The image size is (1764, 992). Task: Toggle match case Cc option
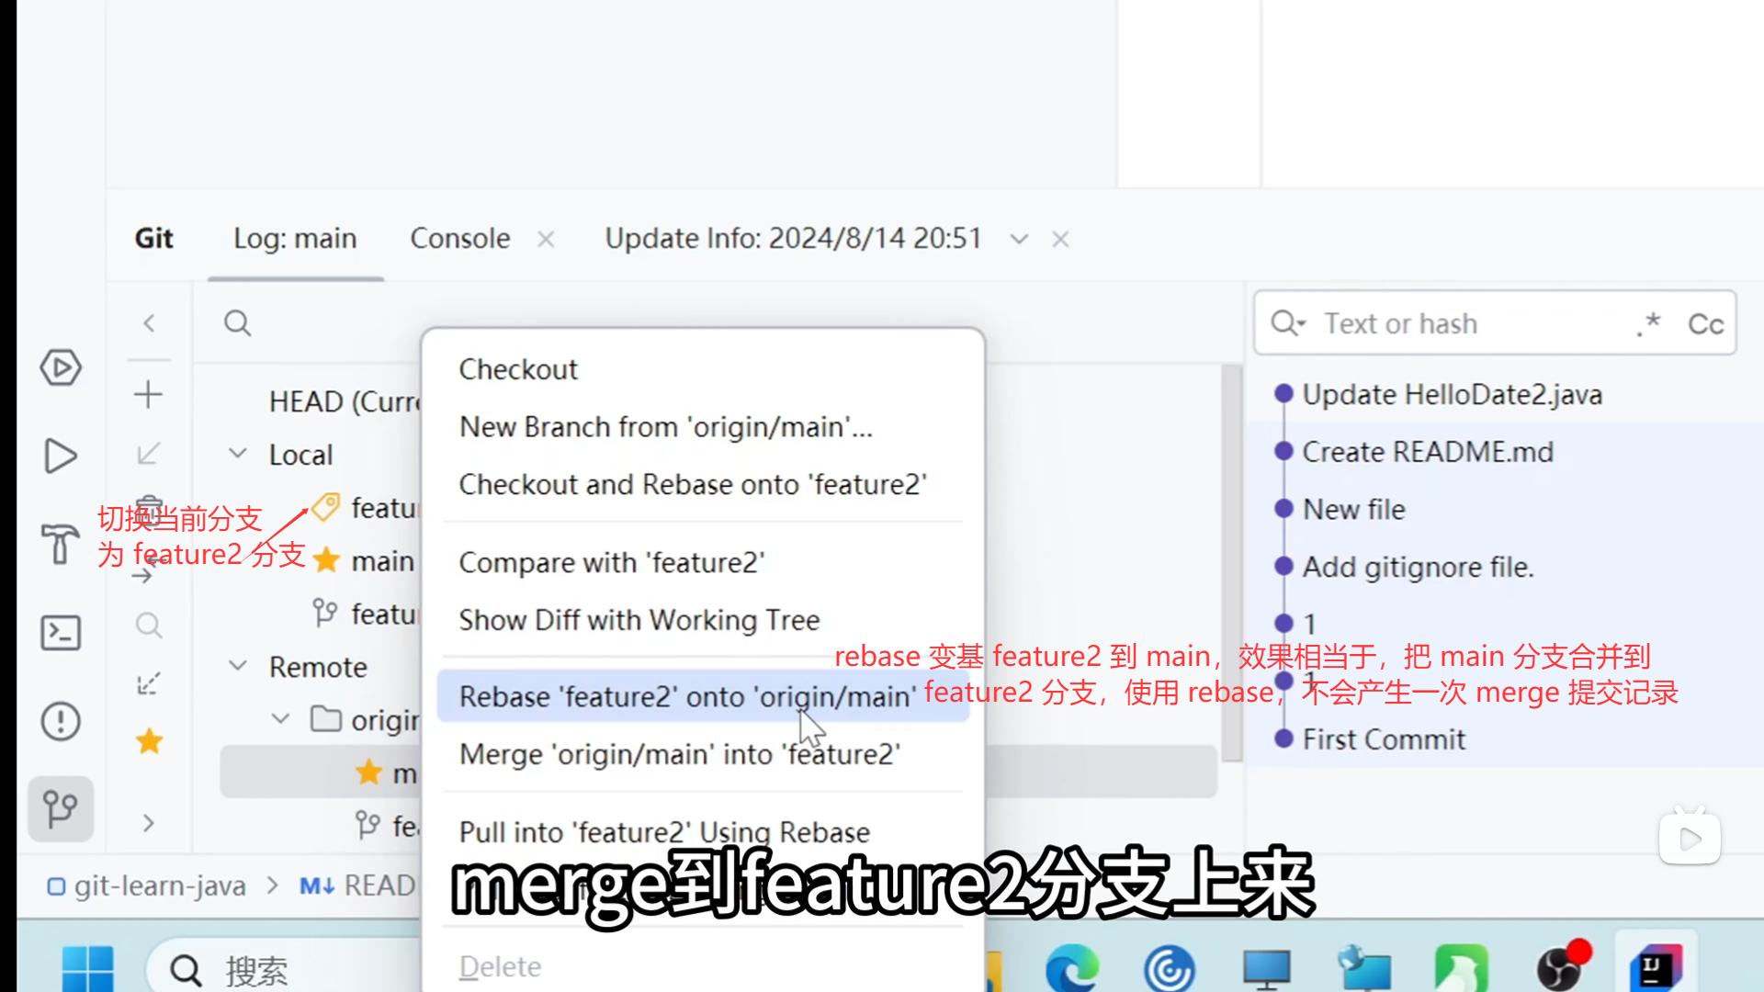click(1705, 324)
